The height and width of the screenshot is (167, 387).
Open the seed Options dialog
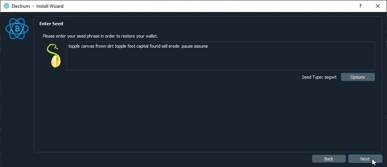(358, 77)
